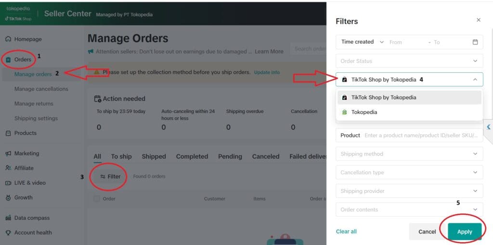Click the Homepage icon in sidebar
The width and height of the screenshot is (493, 245).
tap(8, 39)
